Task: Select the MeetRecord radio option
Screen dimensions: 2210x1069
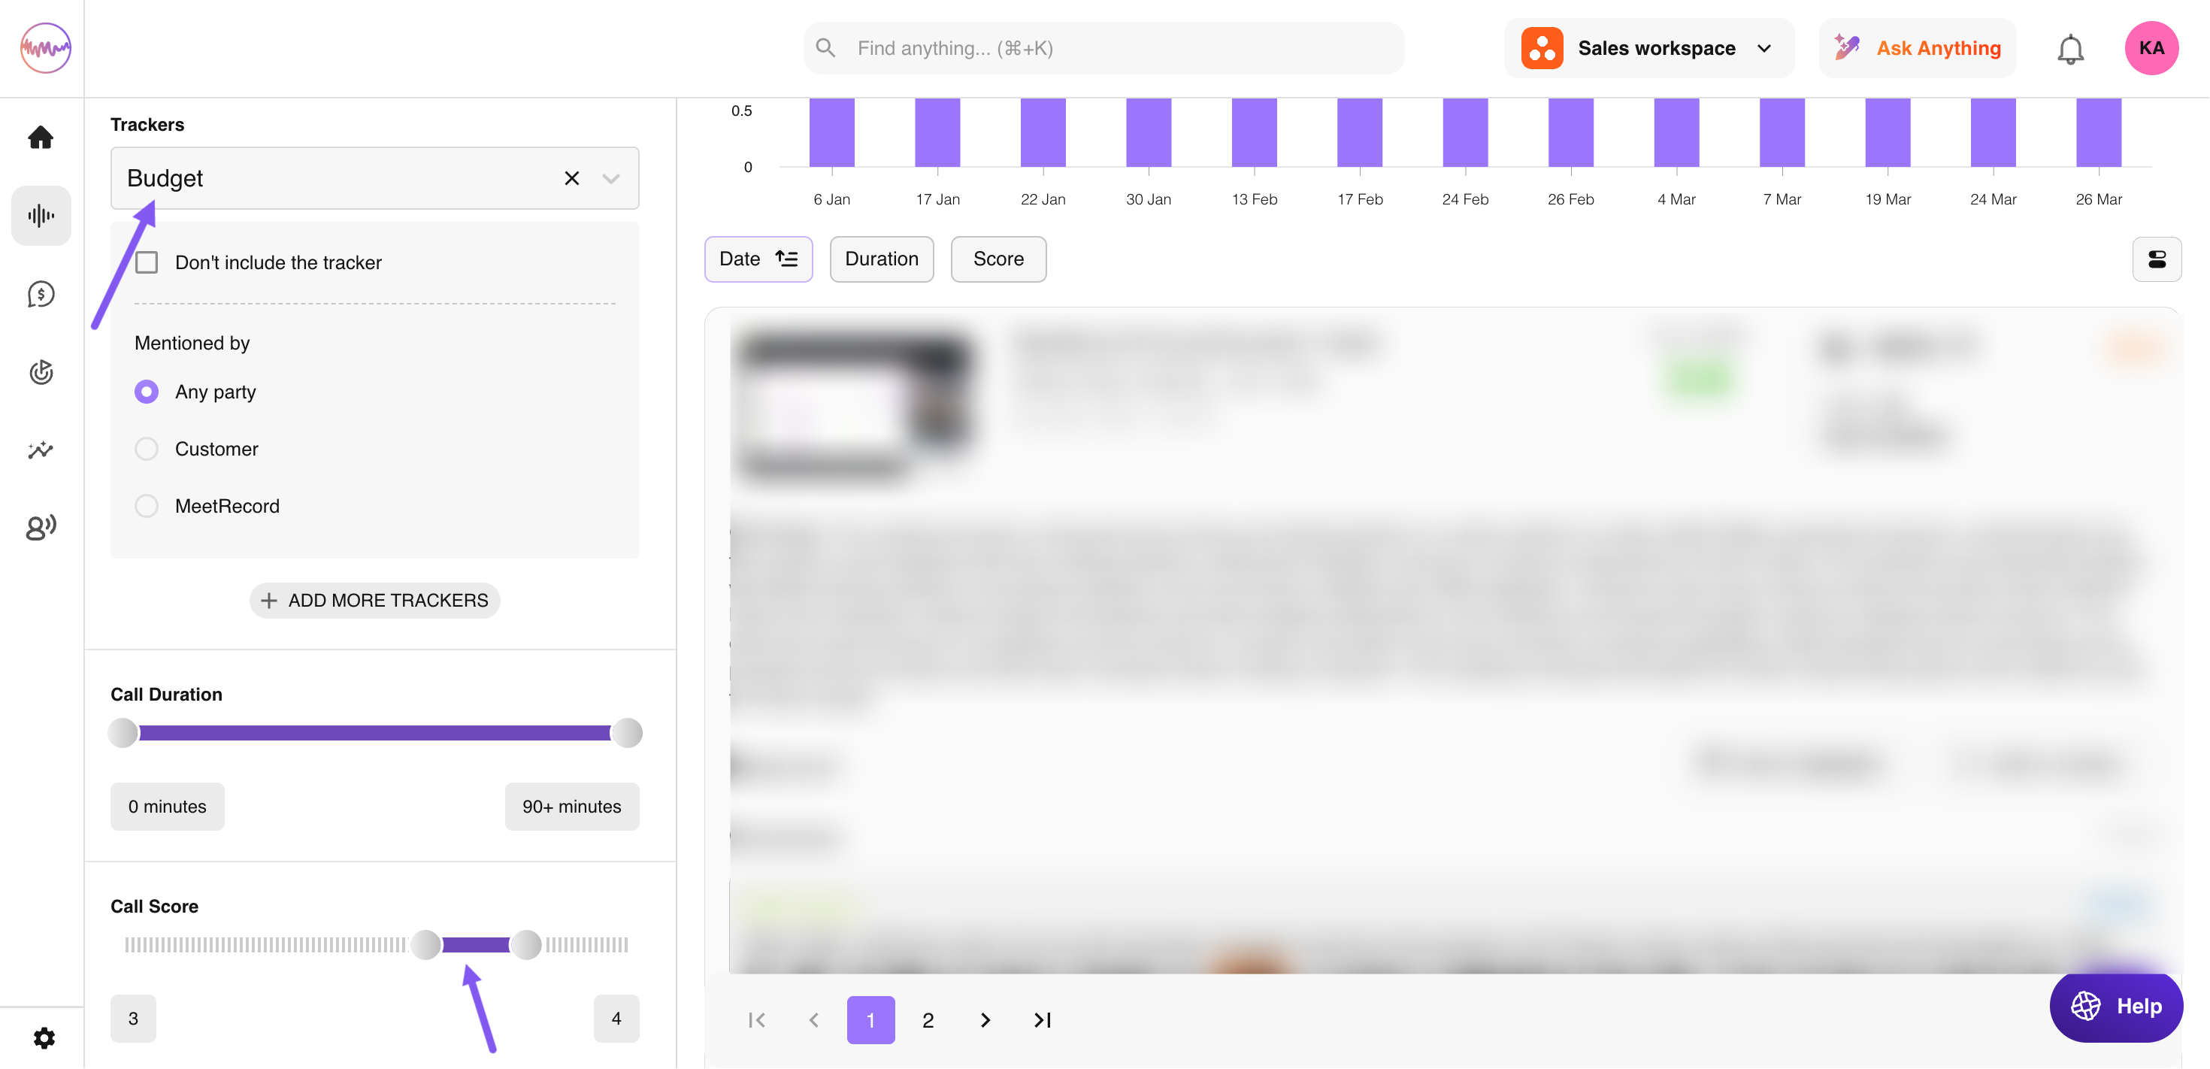Action: (x=147, y=506)
